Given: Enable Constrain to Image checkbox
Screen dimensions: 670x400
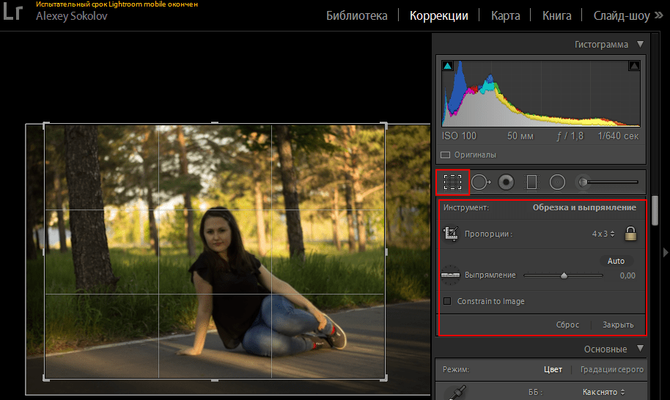Looking at the screenshot, I should coord(446,301).
